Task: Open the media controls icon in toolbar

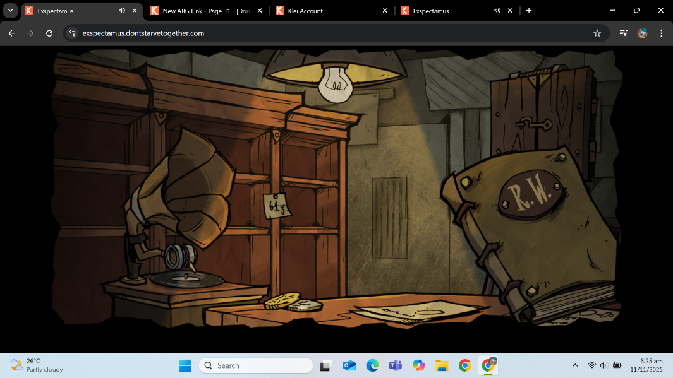Action: tap(623, 33)
